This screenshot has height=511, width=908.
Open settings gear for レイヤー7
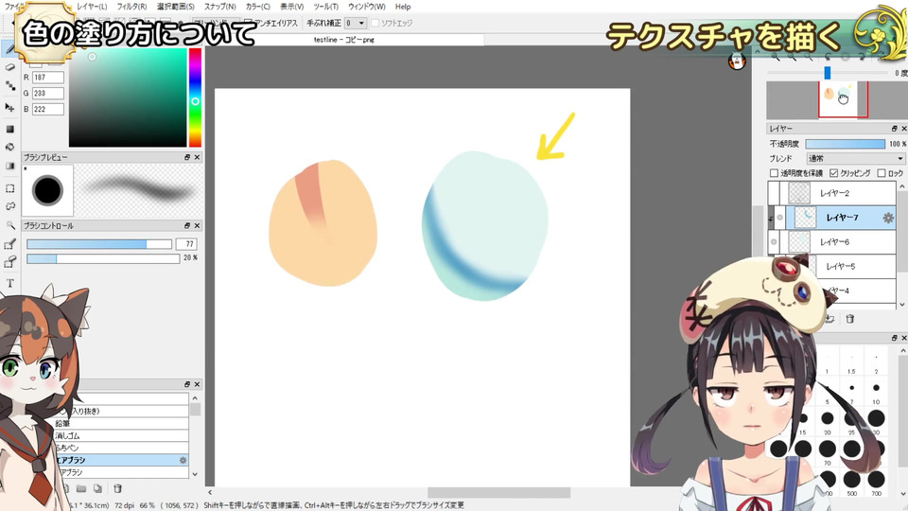click(x=888, y=218)
